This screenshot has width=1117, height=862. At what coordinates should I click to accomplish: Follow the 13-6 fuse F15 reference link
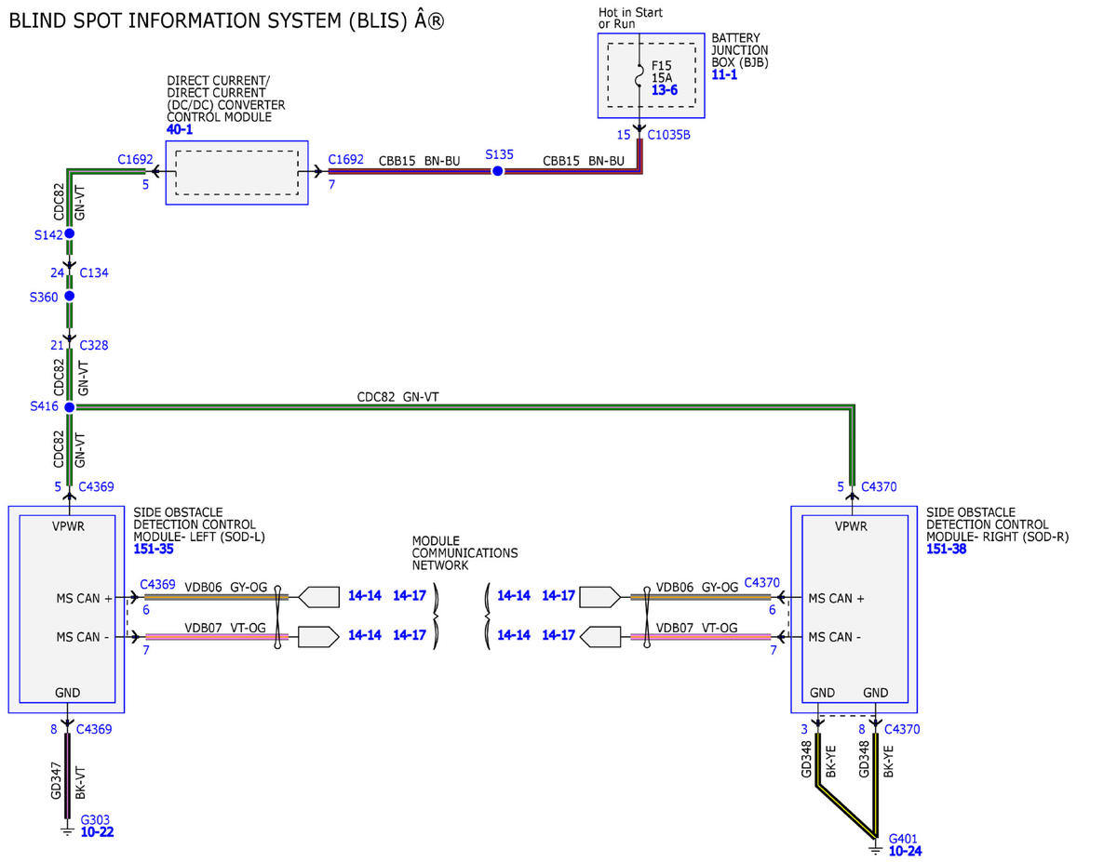(x=665, y=90)
